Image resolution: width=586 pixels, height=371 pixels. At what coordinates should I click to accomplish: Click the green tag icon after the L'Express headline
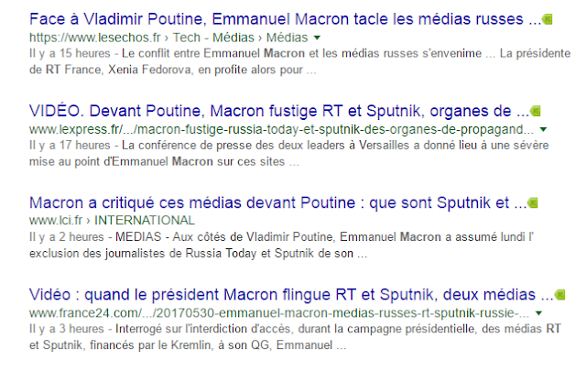(534, 112)
